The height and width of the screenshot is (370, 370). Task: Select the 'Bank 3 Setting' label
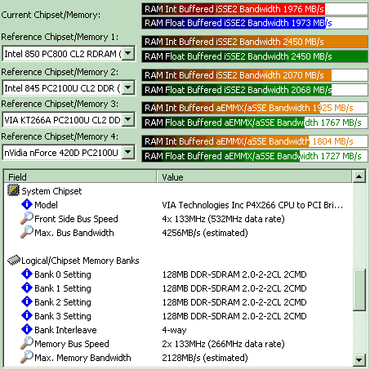coord(63,316)
